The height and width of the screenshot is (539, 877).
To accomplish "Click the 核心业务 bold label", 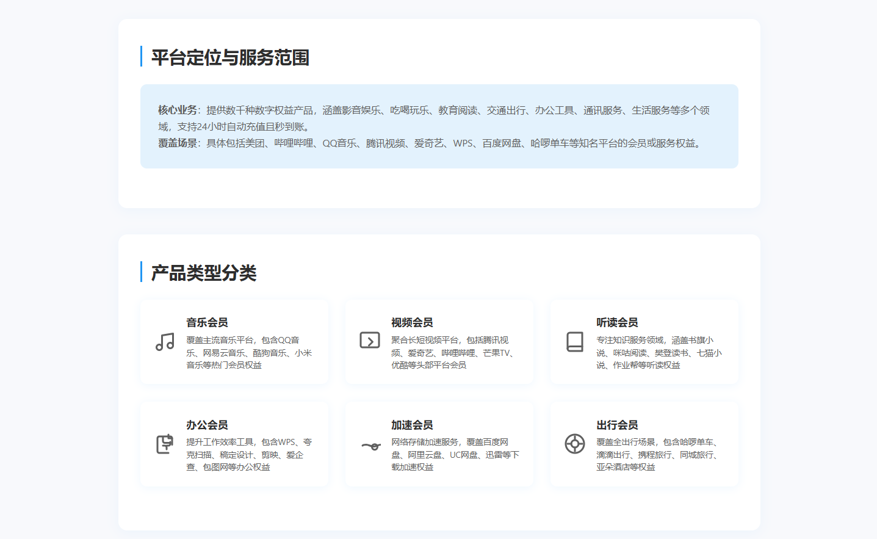I will click(178, 110).
